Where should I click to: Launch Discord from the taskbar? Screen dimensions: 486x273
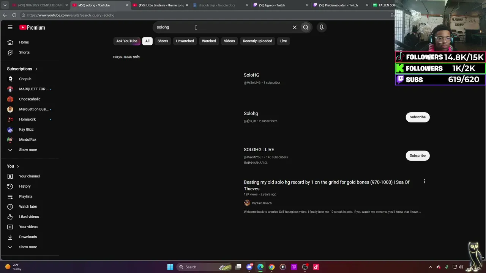click(x=249, y=267)
